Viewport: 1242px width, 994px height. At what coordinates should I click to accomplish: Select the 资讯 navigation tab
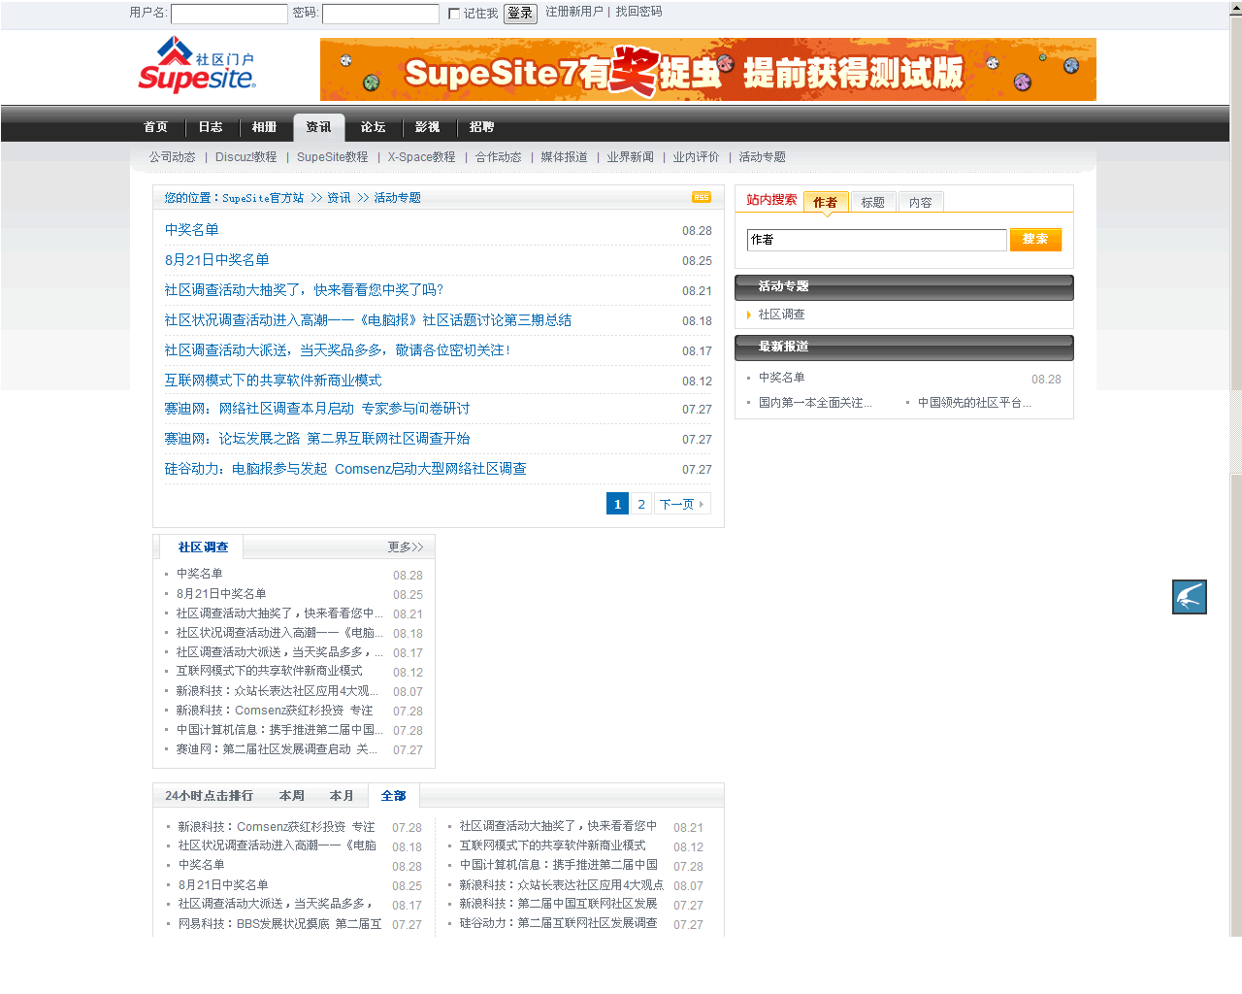click(319, 127)
